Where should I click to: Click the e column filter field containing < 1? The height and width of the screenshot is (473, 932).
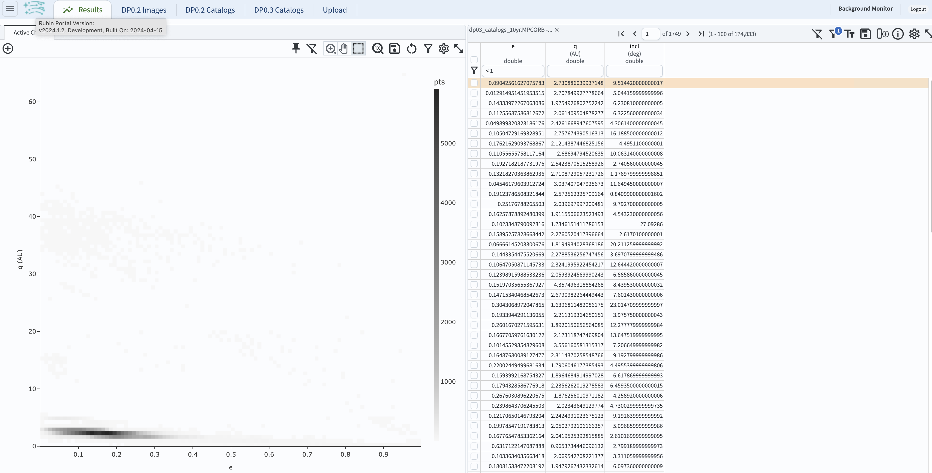(x=513, y=71)
